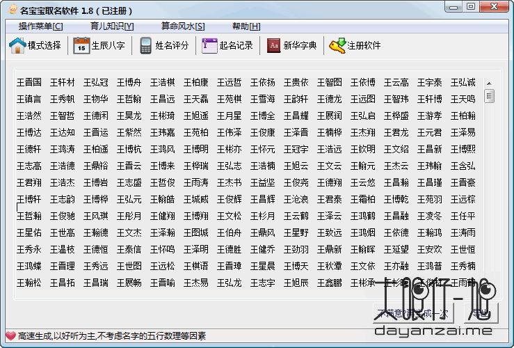Screen dimensions: 514x348
Task: Select the name 王晋国
Action: coord(29,82)
